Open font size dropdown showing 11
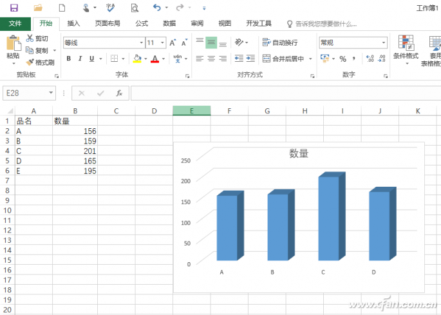The width and height of the screenshot is (441, 315). 163,43
